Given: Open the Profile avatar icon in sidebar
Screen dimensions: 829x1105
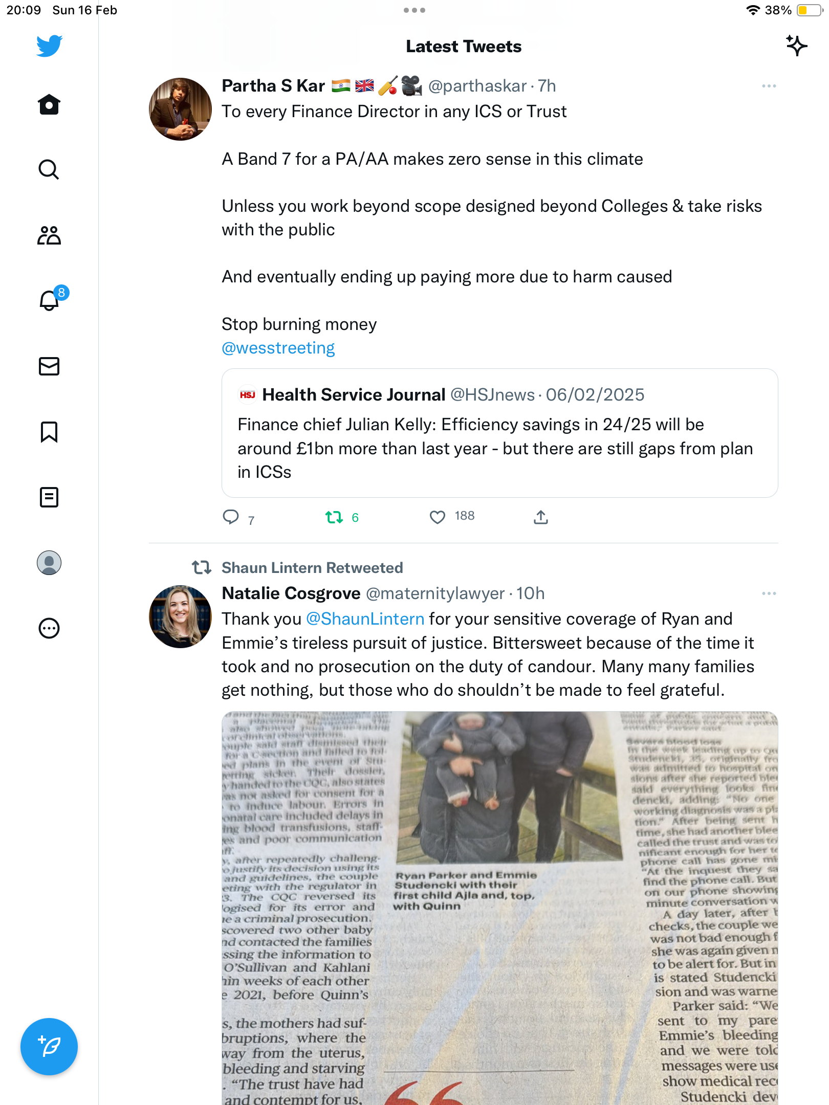Looking at the screenshot, I should coord(49,563).
